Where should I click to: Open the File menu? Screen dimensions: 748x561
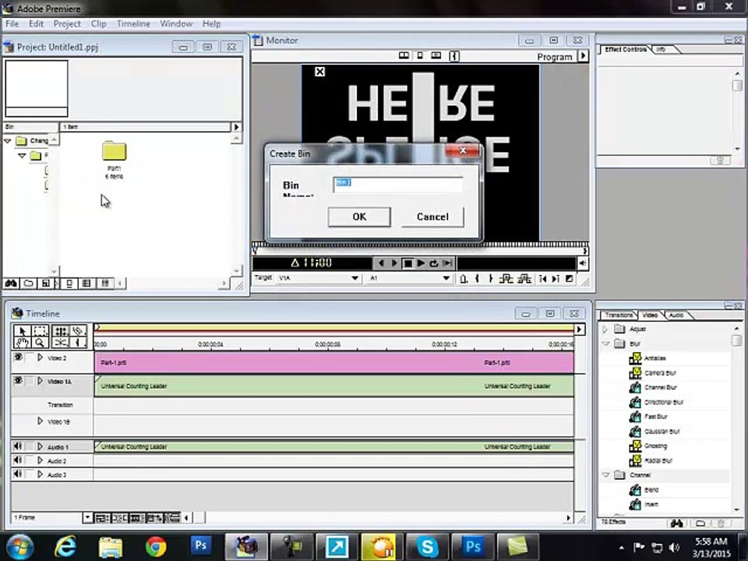click(x=12, y=23)
